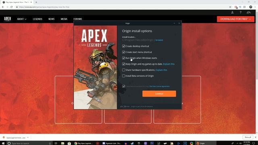Open the user account icon on EA site
Image resolution: width=258 pixels, height=145 pixels.
(x=232, y=12)
